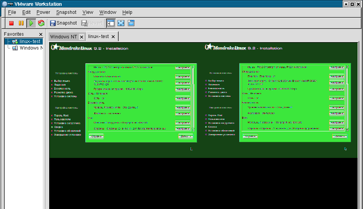Screen dimensions: 363x209
Task: Click Настройка for Звуковая карта in right installer copy
Action: pyautogui.click(x=336, y=83)
